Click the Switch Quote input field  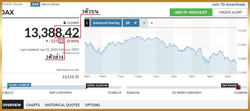tap(14, 4)
